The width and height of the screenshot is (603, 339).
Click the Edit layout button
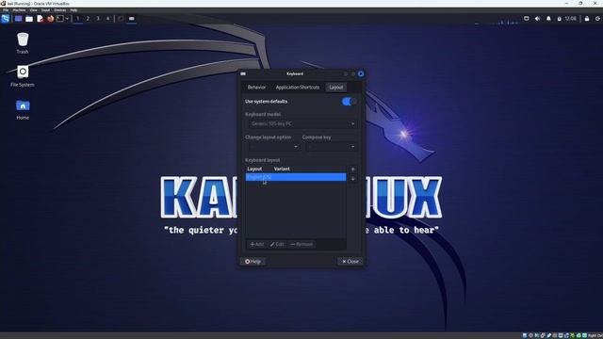tap(277, 244)
